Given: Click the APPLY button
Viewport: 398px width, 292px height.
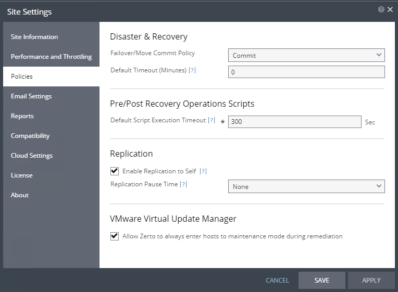Looking at the screenshot, I should click(x=371, y=281).
